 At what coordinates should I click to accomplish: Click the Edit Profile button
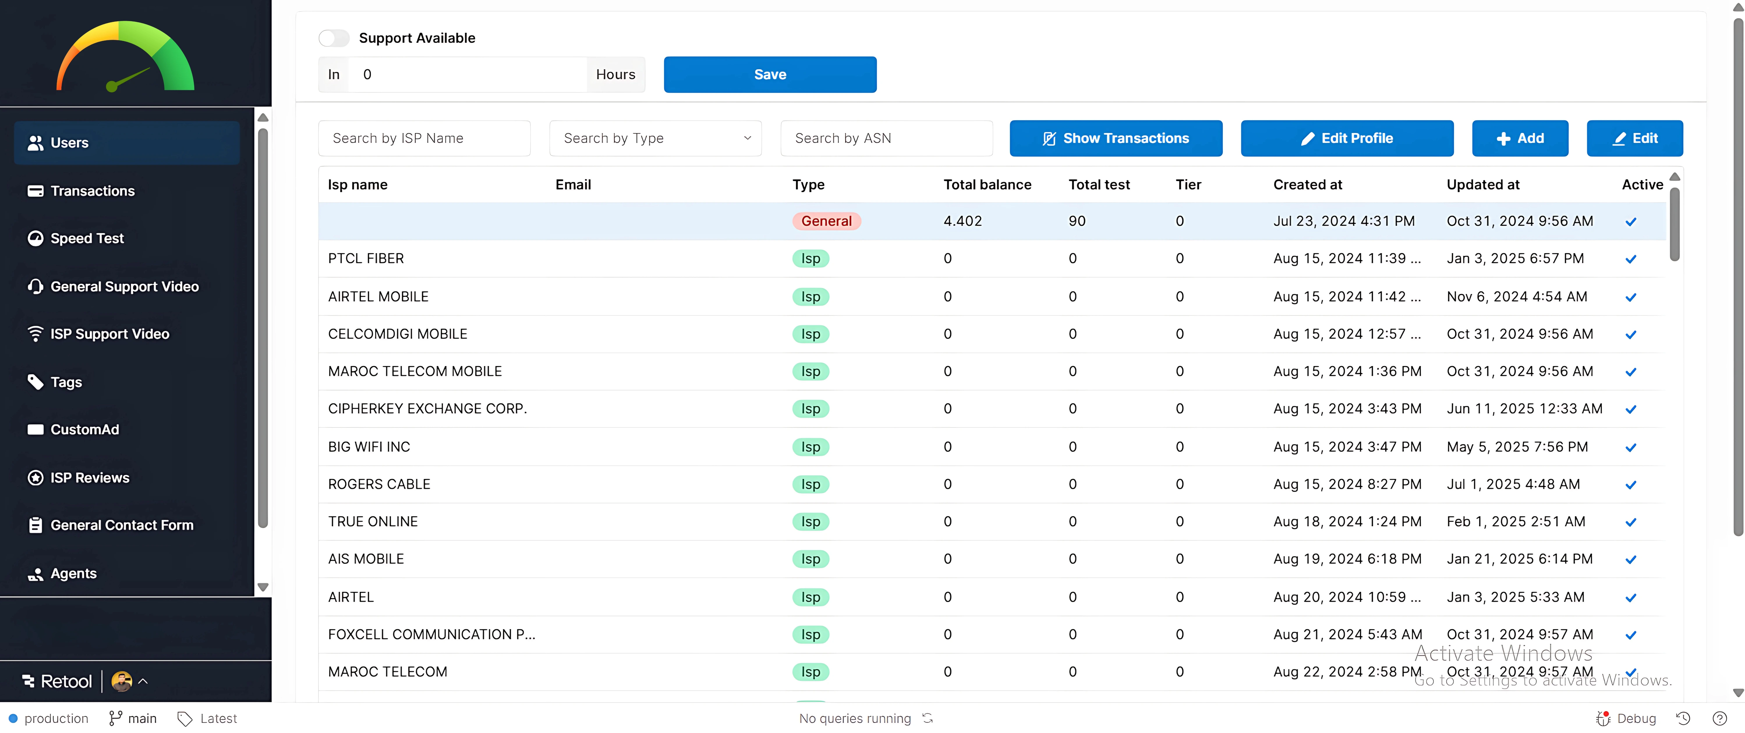1347,138
